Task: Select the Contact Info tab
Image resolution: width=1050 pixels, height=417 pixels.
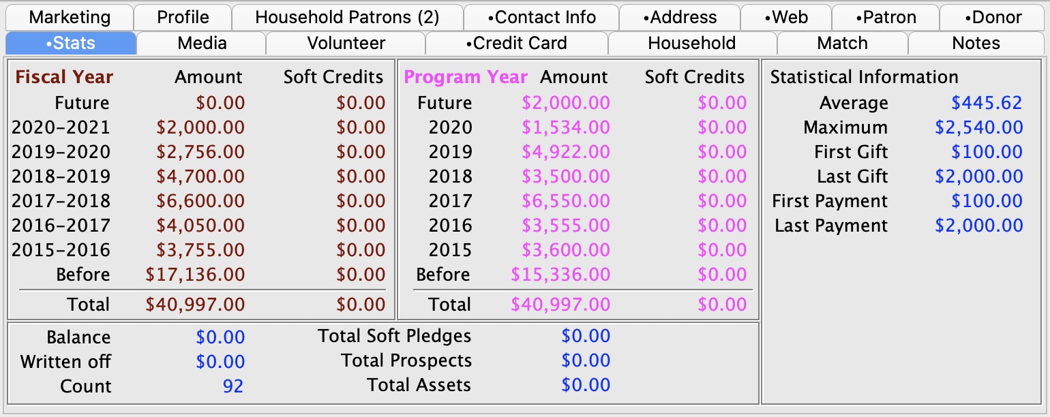Action: pyautogui.click(x=541, y=17)
